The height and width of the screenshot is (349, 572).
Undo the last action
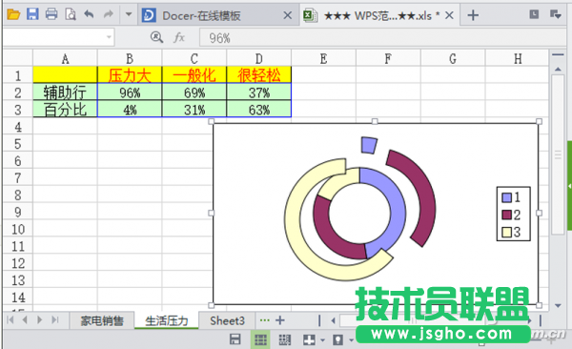click(x=89, y=14)
